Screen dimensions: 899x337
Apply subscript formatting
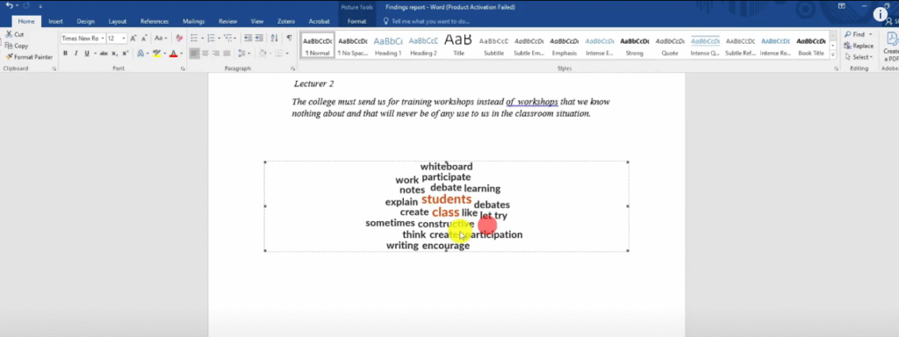[115, 54]
